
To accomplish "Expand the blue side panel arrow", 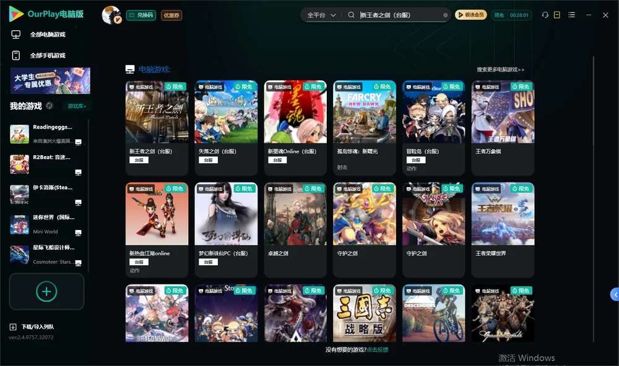I will 615,295.
